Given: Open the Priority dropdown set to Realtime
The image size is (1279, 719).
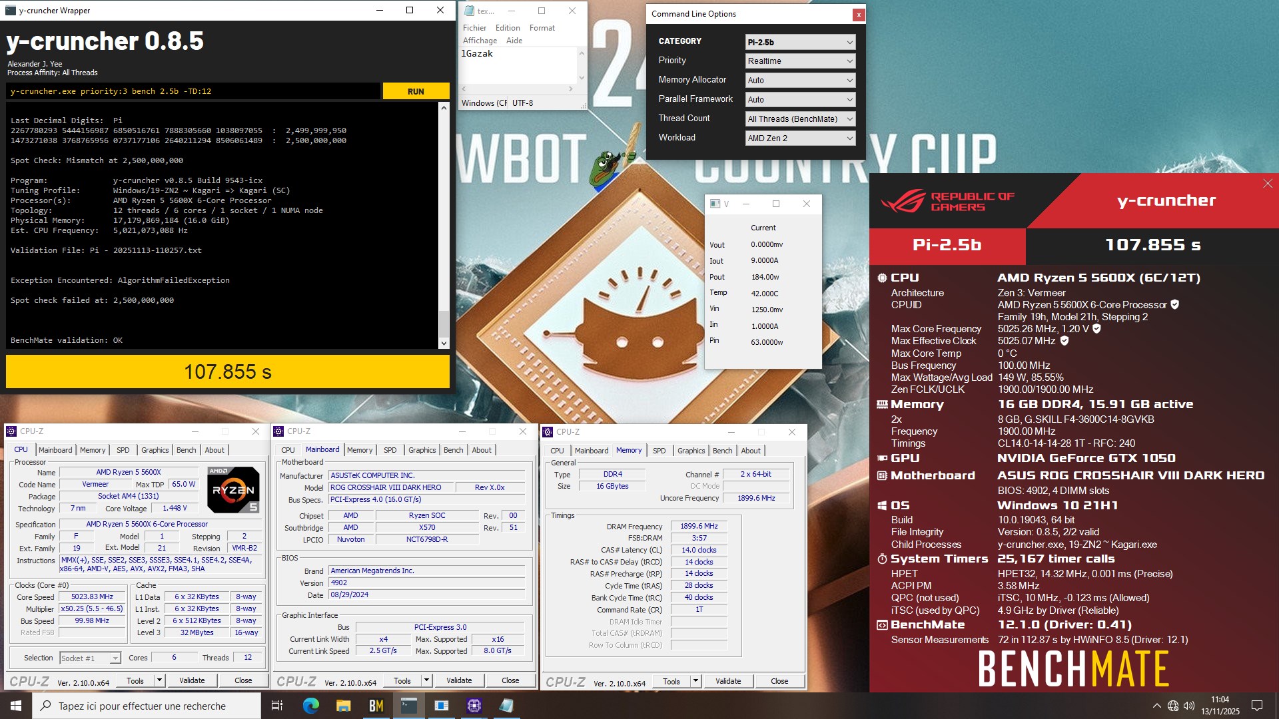Looking at the screenshot, I should pos(800,61).
